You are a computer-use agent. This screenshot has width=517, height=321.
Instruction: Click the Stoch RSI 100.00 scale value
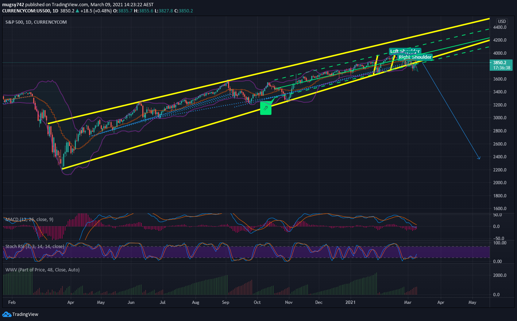[499, 243]
